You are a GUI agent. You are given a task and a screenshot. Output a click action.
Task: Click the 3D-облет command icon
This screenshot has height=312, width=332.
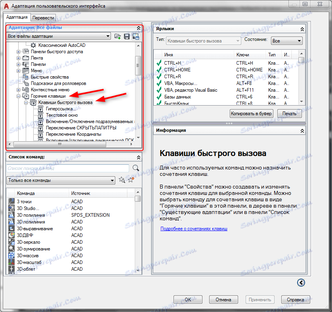click(x=11, y=269)
